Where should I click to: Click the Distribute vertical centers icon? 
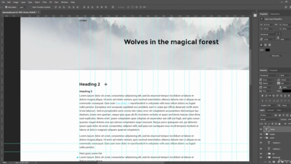88,7
